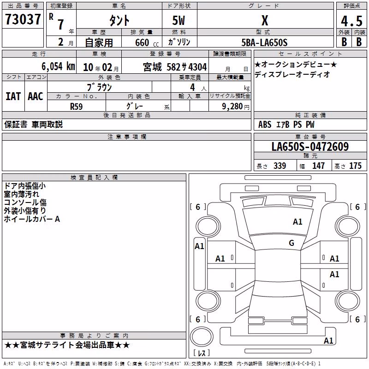This screenshot has width=369, height=369.
Task: Click door type 5W
Action: tap(179, 20)
